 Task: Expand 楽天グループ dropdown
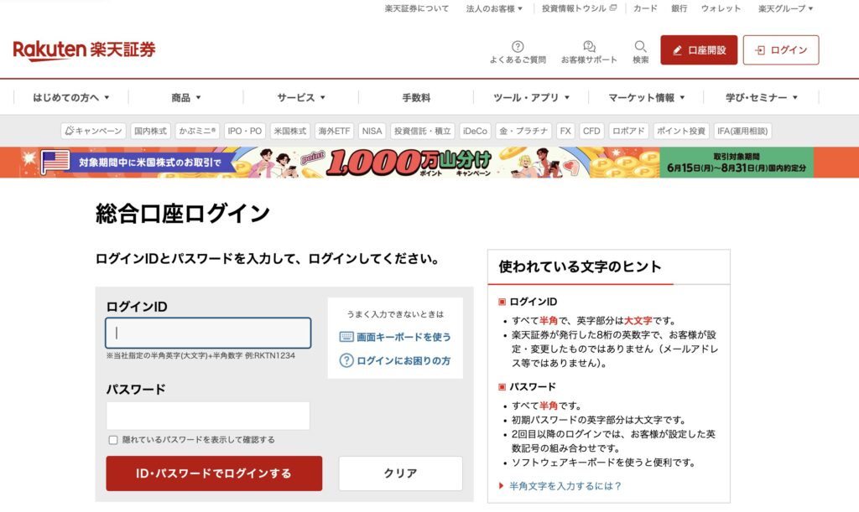point(785,8)
